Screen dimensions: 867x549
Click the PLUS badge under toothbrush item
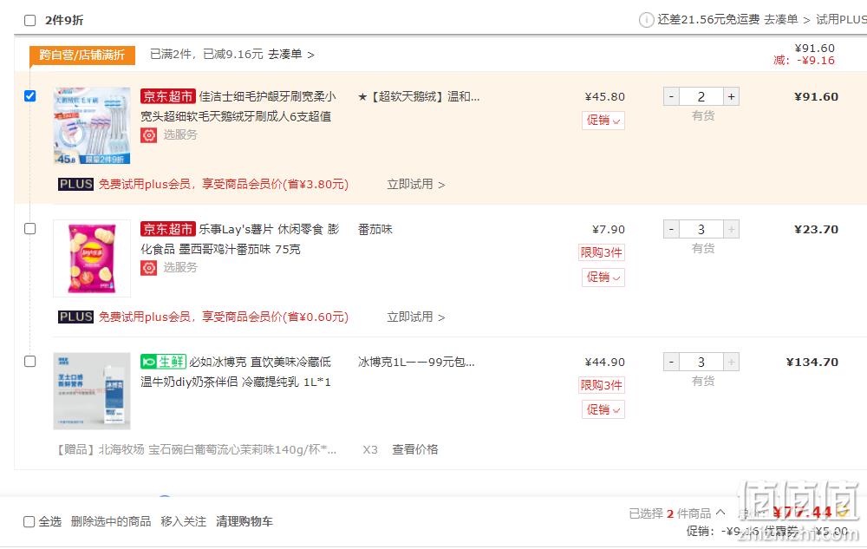75,184
